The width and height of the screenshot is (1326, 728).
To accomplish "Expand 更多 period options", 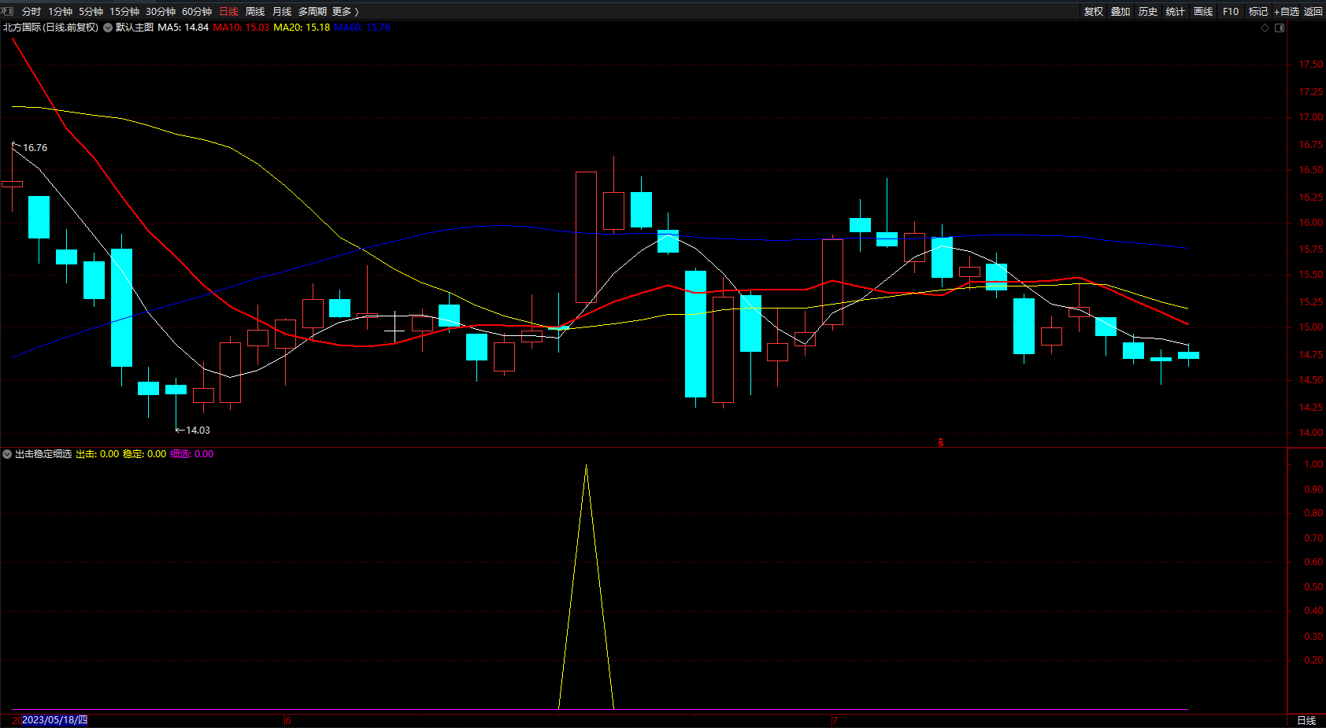I will click(345, 11).
